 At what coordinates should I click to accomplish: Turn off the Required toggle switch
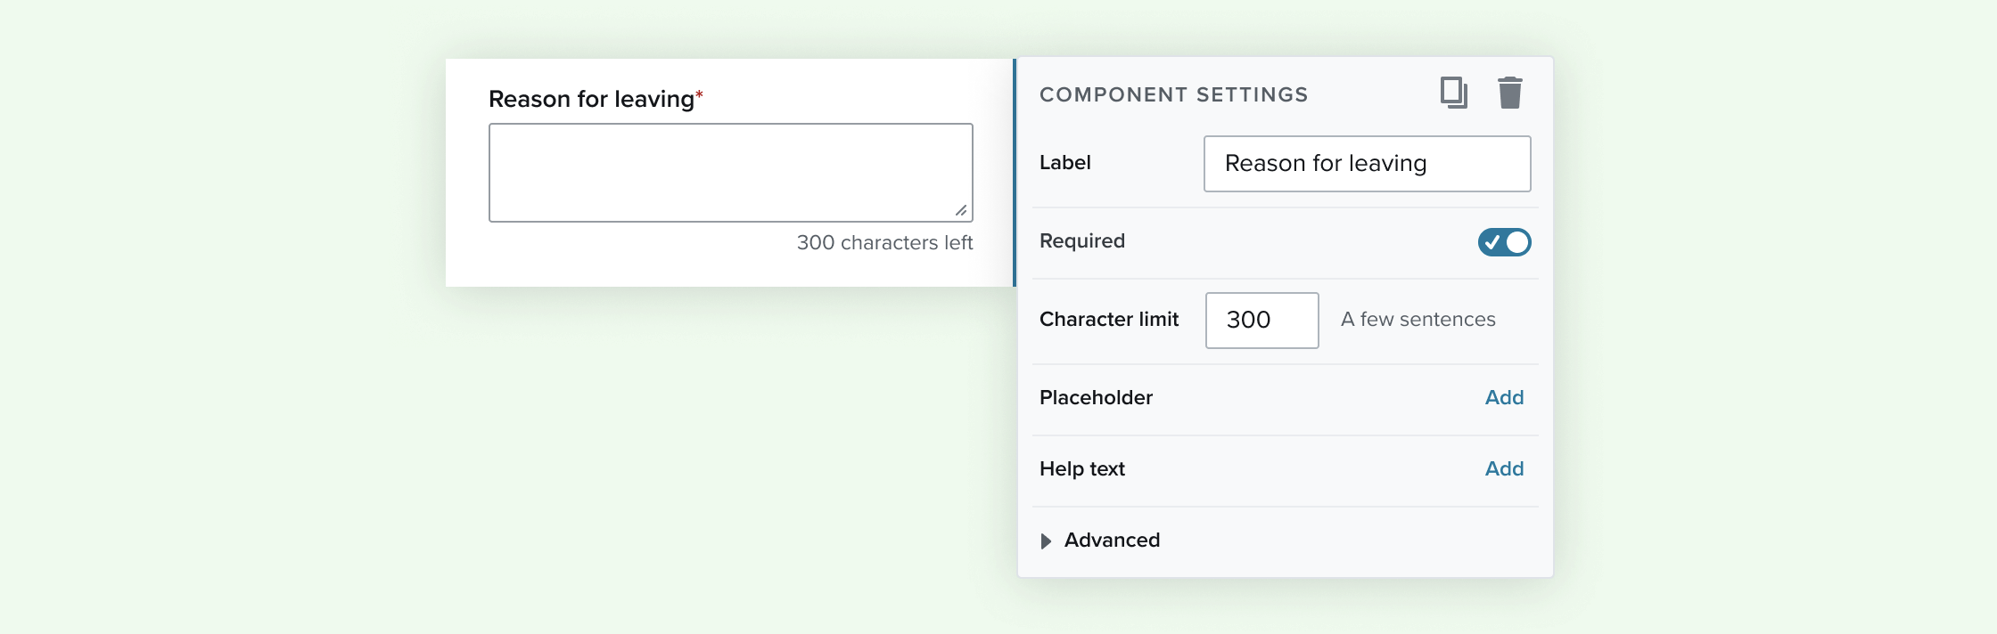pyautogui.click(x=1504, y=242)
